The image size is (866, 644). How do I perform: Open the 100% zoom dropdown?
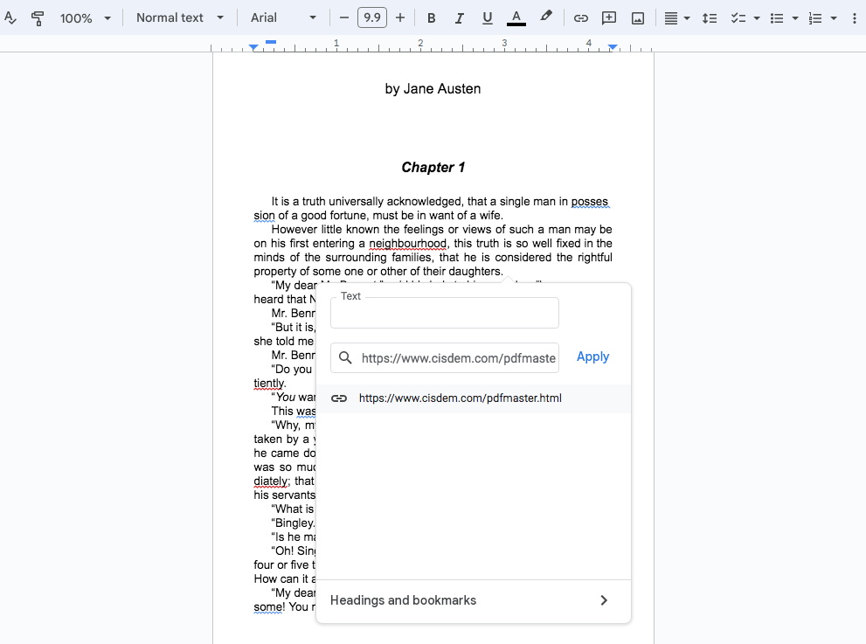(x=85, y=18)
